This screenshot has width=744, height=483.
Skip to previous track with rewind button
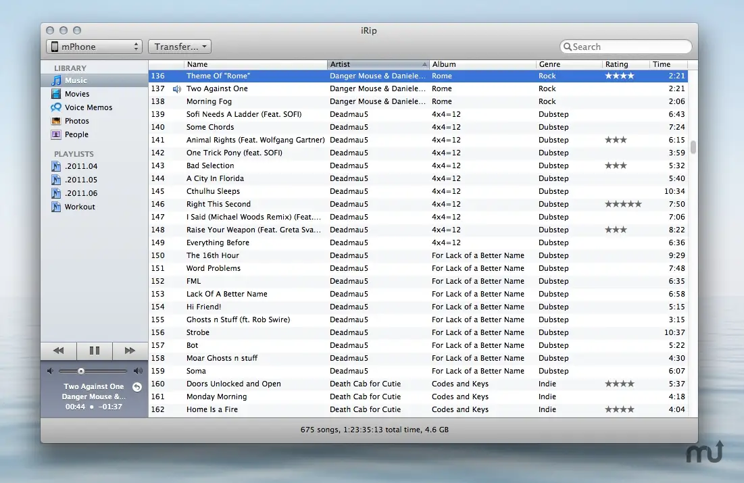click(x=59, y=351)
